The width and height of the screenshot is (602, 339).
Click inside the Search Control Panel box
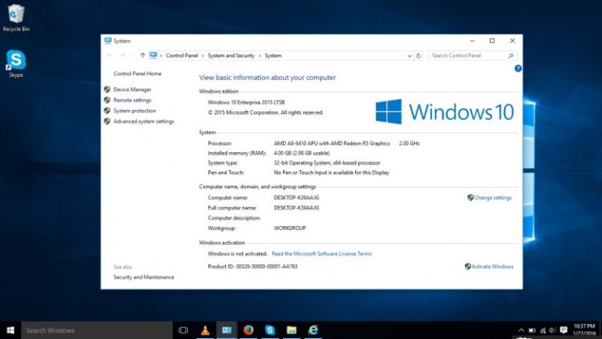pos(468,56)
